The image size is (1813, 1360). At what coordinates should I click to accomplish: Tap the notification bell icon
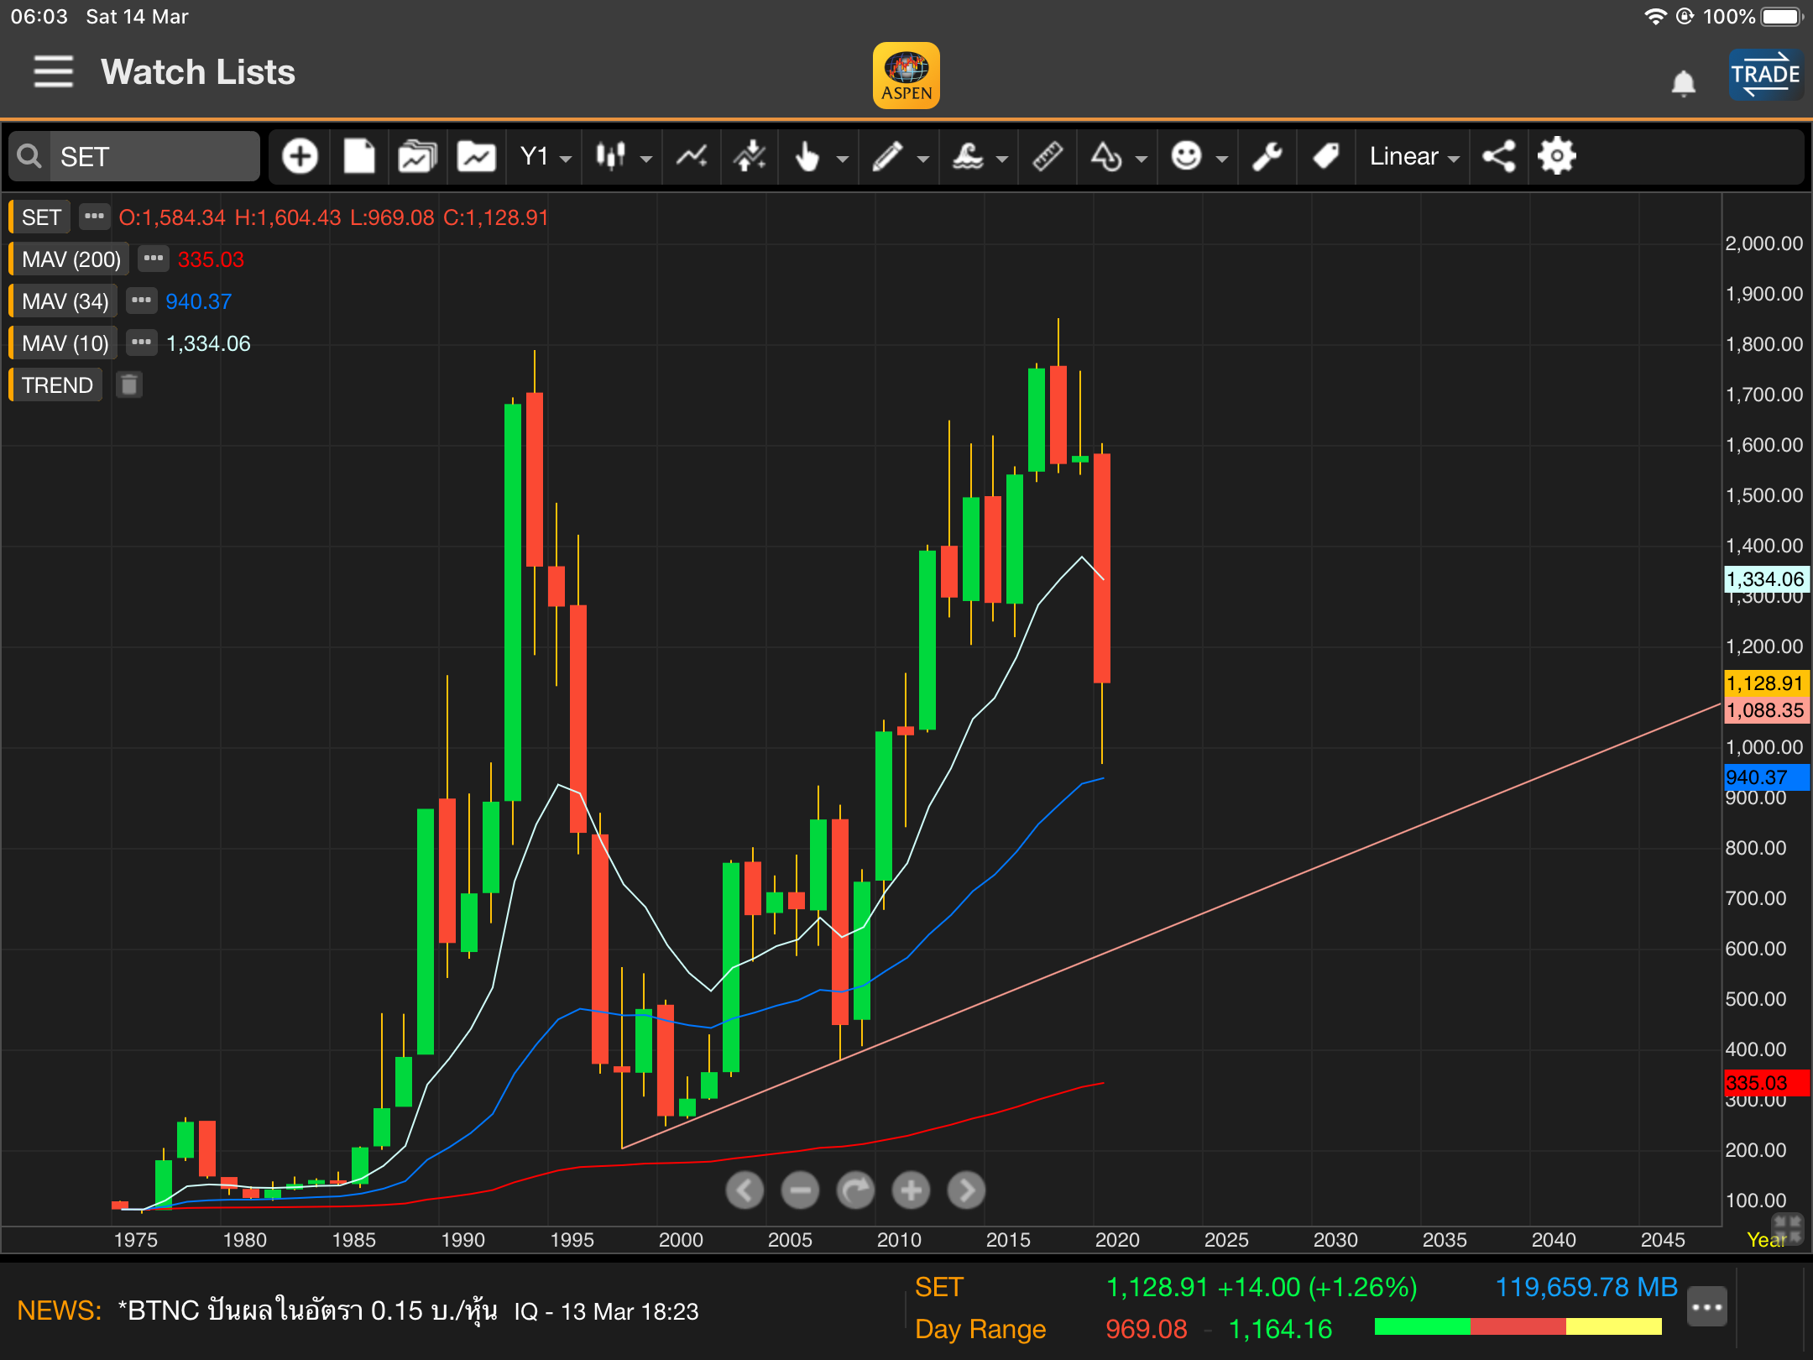click(1683, 83)
